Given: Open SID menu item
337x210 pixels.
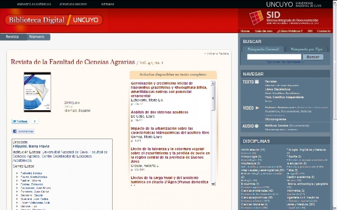Looking at the screenshot, I should click(310, 31).
